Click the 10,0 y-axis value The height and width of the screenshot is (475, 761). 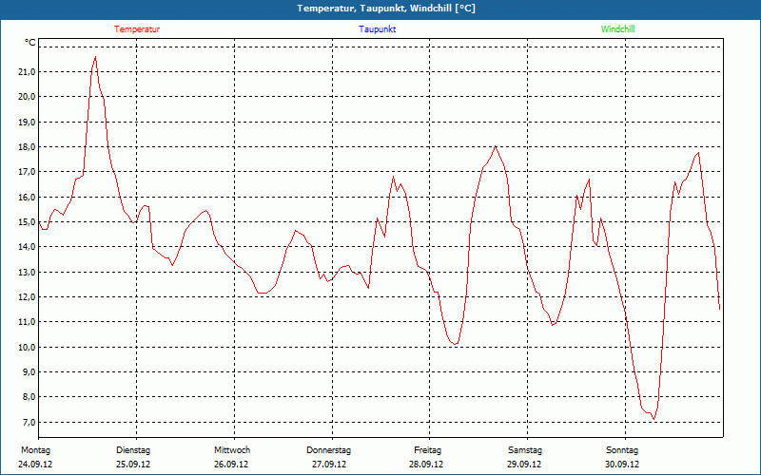tap(28, 347)
